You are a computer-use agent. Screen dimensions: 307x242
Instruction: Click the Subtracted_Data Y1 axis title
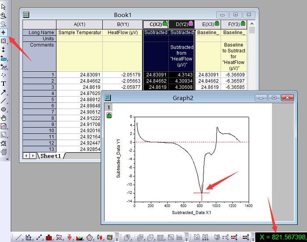118,158
